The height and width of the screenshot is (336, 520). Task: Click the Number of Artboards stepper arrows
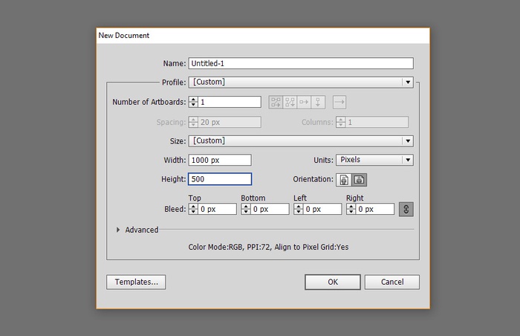(x=193, y=102)
